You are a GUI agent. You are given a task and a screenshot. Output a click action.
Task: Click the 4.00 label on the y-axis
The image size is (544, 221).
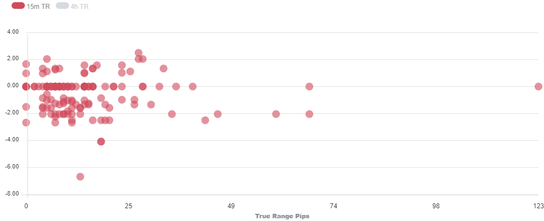coord(12,33)
